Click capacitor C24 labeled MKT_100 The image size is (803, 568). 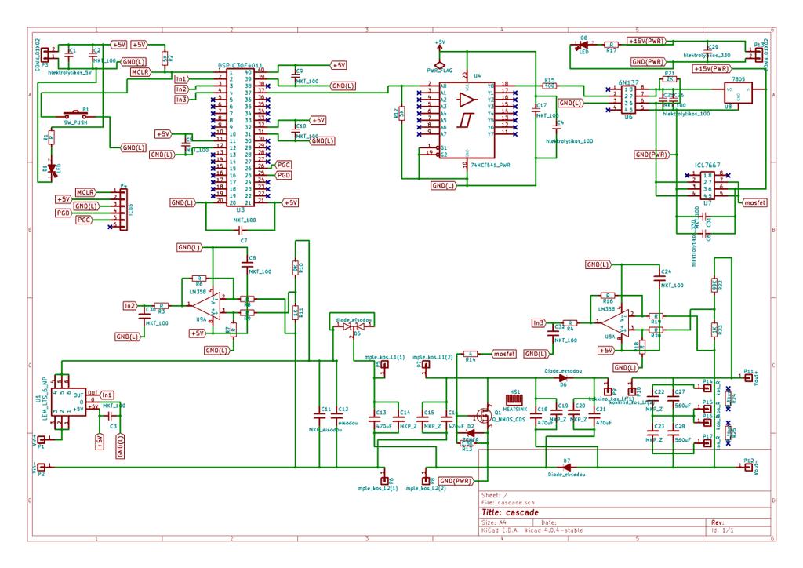click(x=659, y=279)
